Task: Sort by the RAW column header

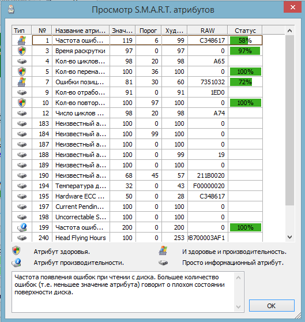Action: [x=208, y=31]
